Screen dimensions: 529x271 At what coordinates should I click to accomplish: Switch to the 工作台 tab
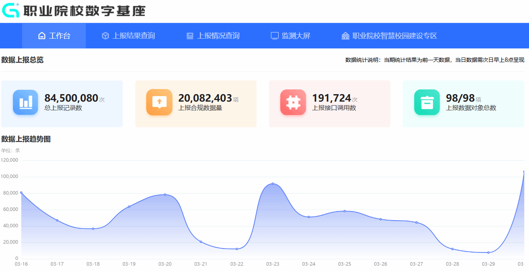pos(60,36)
